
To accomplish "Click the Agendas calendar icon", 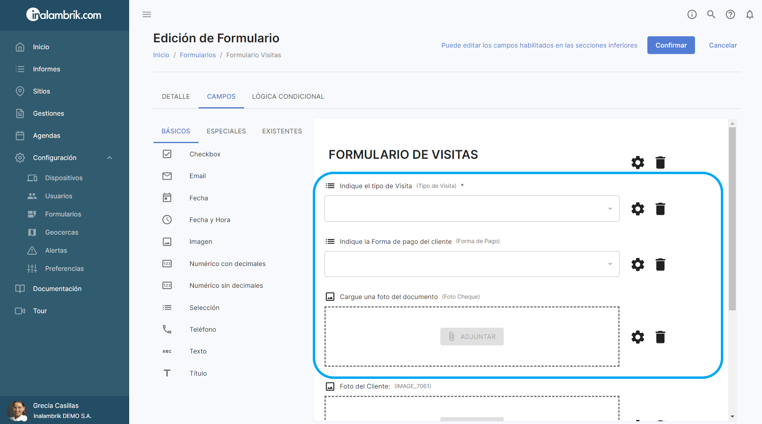I will point(20,135).
